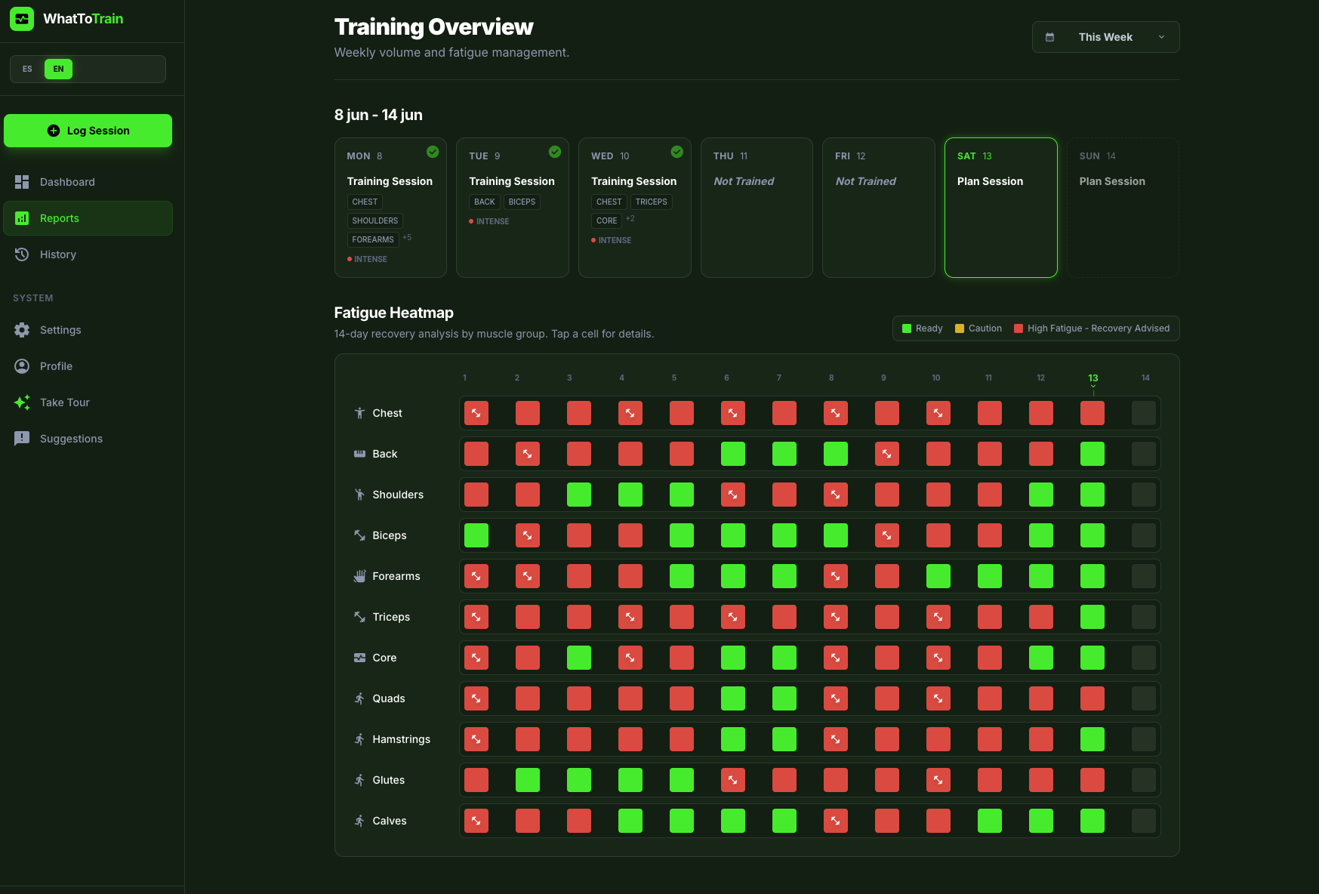Viewport: 1319px width, 894px height.
Task: Click the Dashboard grid icon
Action: pyautogui.click(x=22, y=182)
